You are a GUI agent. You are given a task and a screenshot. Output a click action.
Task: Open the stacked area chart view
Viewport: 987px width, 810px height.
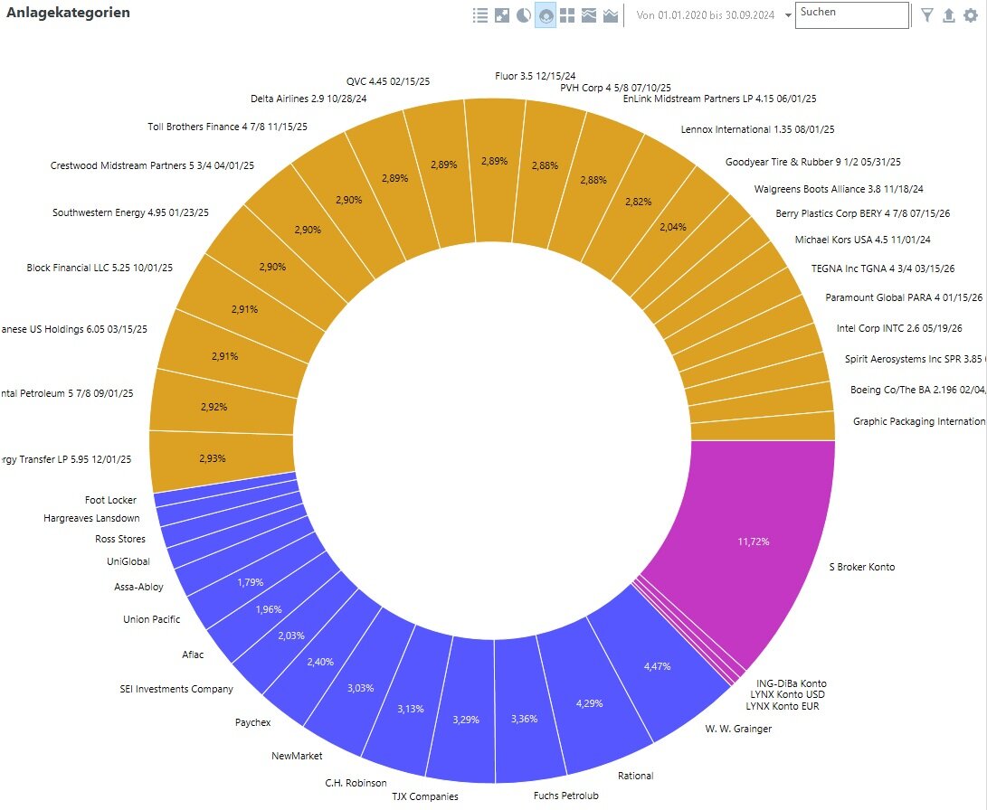pyautogui.click(x=589, y=15)
